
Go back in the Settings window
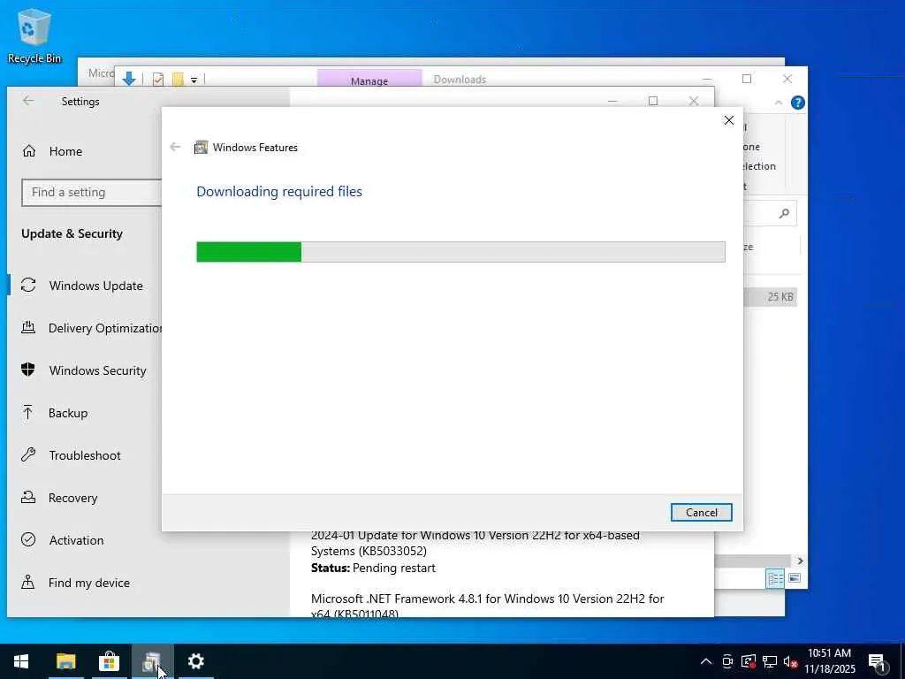tap(27, 101)
